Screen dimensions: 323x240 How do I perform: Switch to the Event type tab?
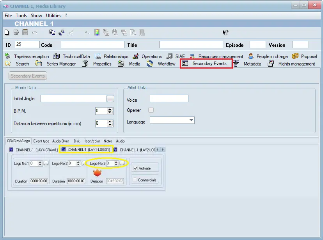click(41, 141)
